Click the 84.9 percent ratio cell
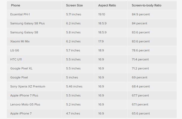This screenshot has width=182, height=119. click(x=141, y=14)
